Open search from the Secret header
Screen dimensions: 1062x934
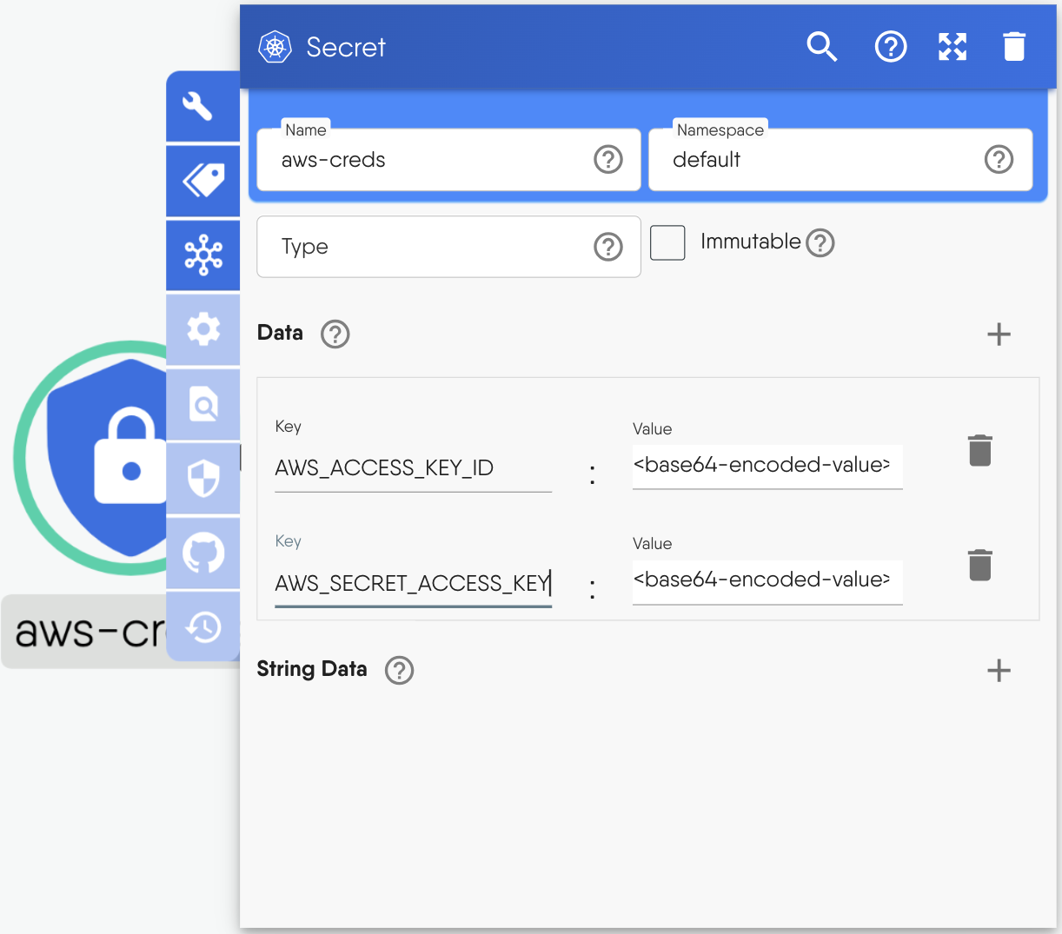coord(822,47)
